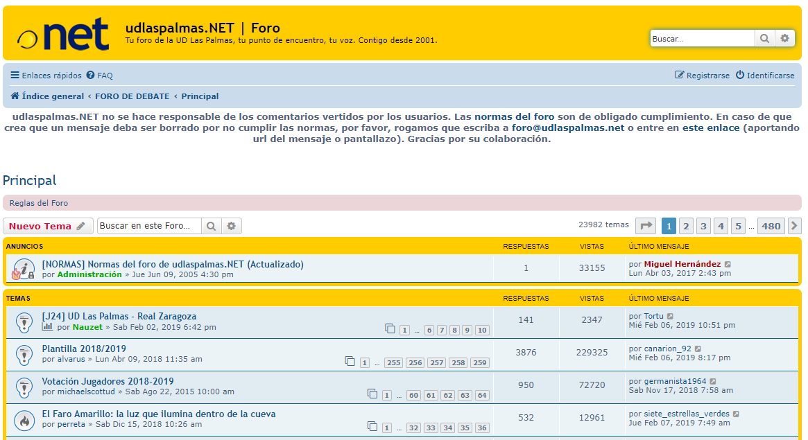Click the jump-to-page arrow icon
The width and height of the screenshot is (808, 440).
[x=646, y=226]
